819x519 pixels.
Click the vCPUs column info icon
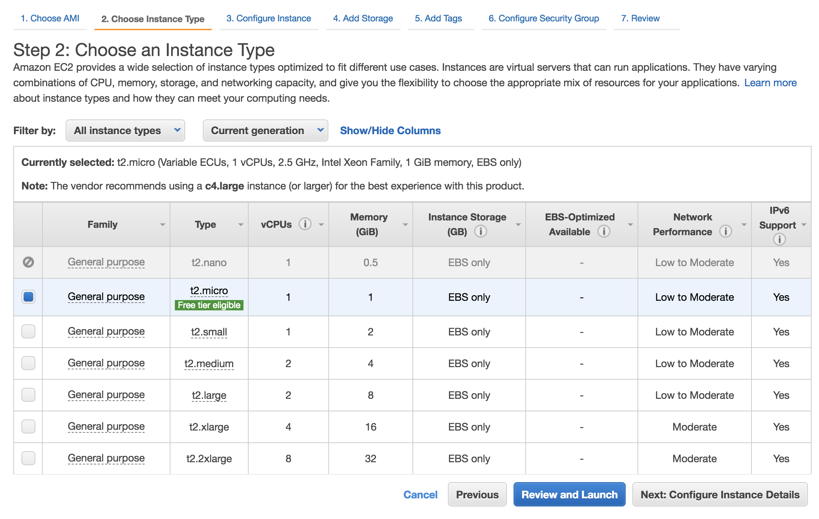(x=305, y=224)
